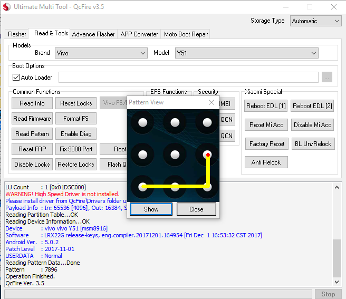Viewport: 346px width, 299px height.
Task: Click the Android Ver. 5.0.2 line
Action: [x=32, y=242]
